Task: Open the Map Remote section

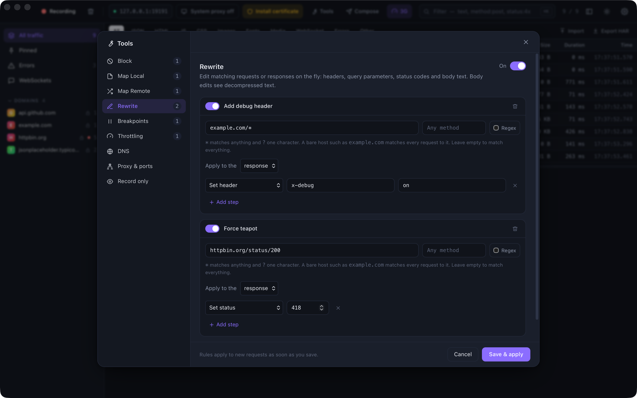Action: pos(144,91)
